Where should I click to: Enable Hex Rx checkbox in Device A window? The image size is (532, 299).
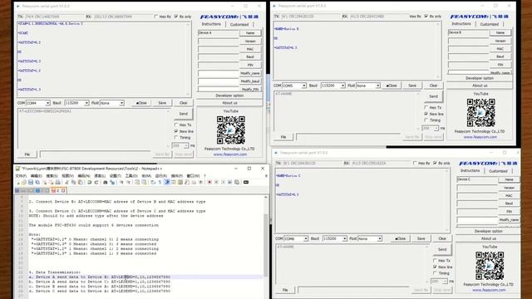tap(156, 17)
